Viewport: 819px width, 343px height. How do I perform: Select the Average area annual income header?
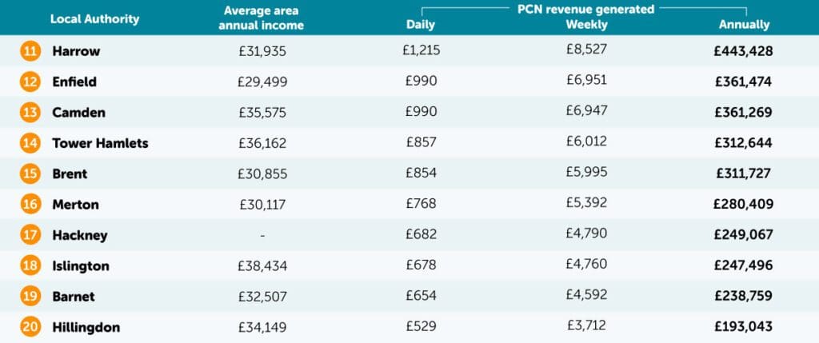(x=263, y=18)
